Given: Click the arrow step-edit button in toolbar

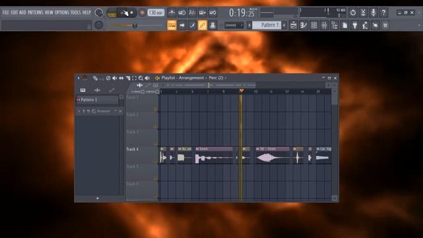Looking at the screenshot, I should pyautogui.click(x=182, y=25).
